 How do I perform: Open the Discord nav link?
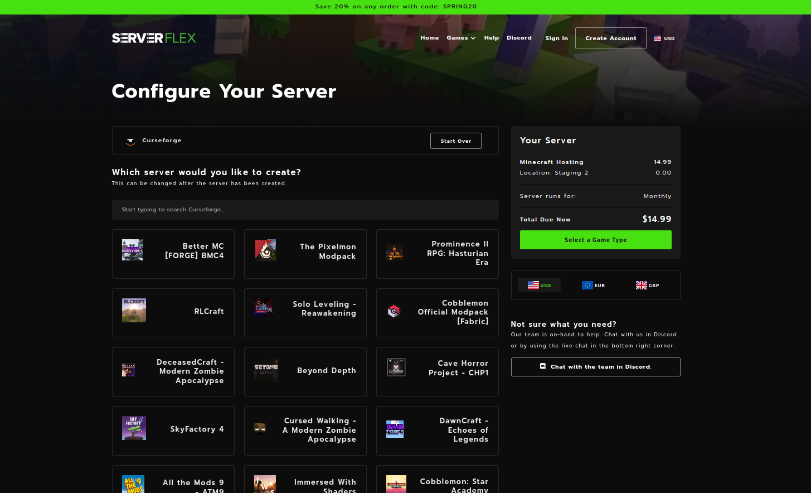click(x=519, y=38)
